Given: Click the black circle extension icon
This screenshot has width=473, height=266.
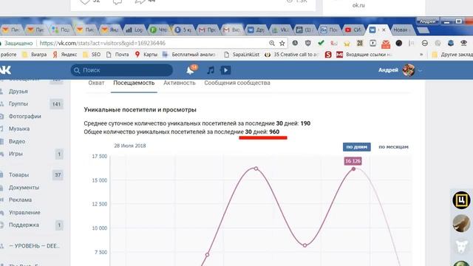Looking at the screenshot, I should tap(399, 43).
